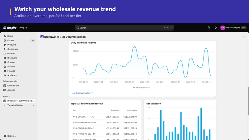The height and width of the screenshot is (140, 249).
Task: Click the Finance bank icon
Action: coord(5,71)
